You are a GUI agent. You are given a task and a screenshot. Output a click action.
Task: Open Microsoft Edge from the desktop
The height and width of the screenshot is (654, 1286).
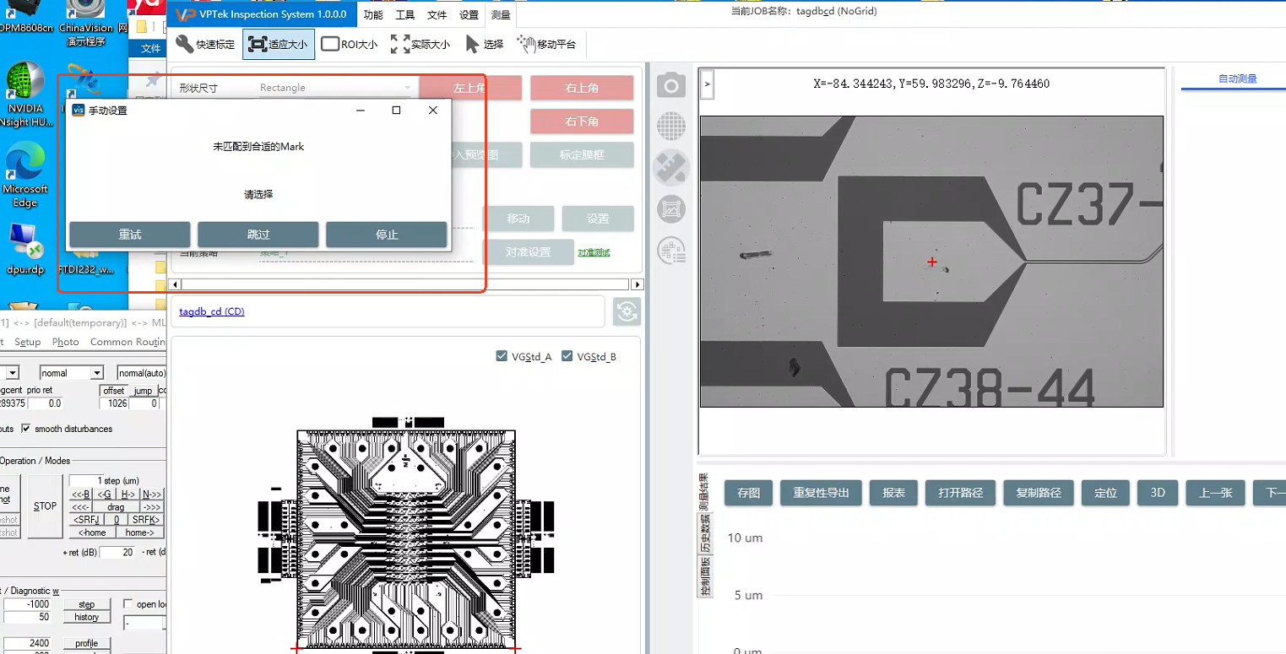click(x=25, y=176)
